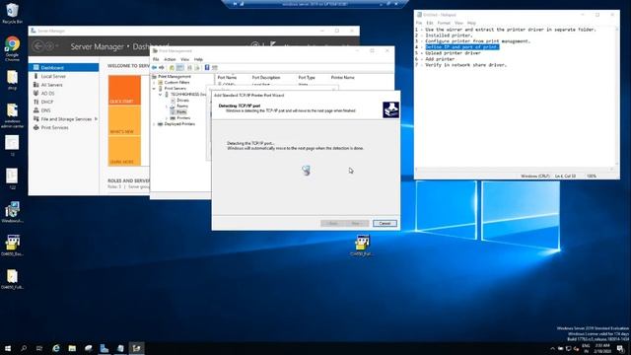The width and height of the screenshot is (631, 355).
Task: Open the notification center icon
Action: point(620,348)
